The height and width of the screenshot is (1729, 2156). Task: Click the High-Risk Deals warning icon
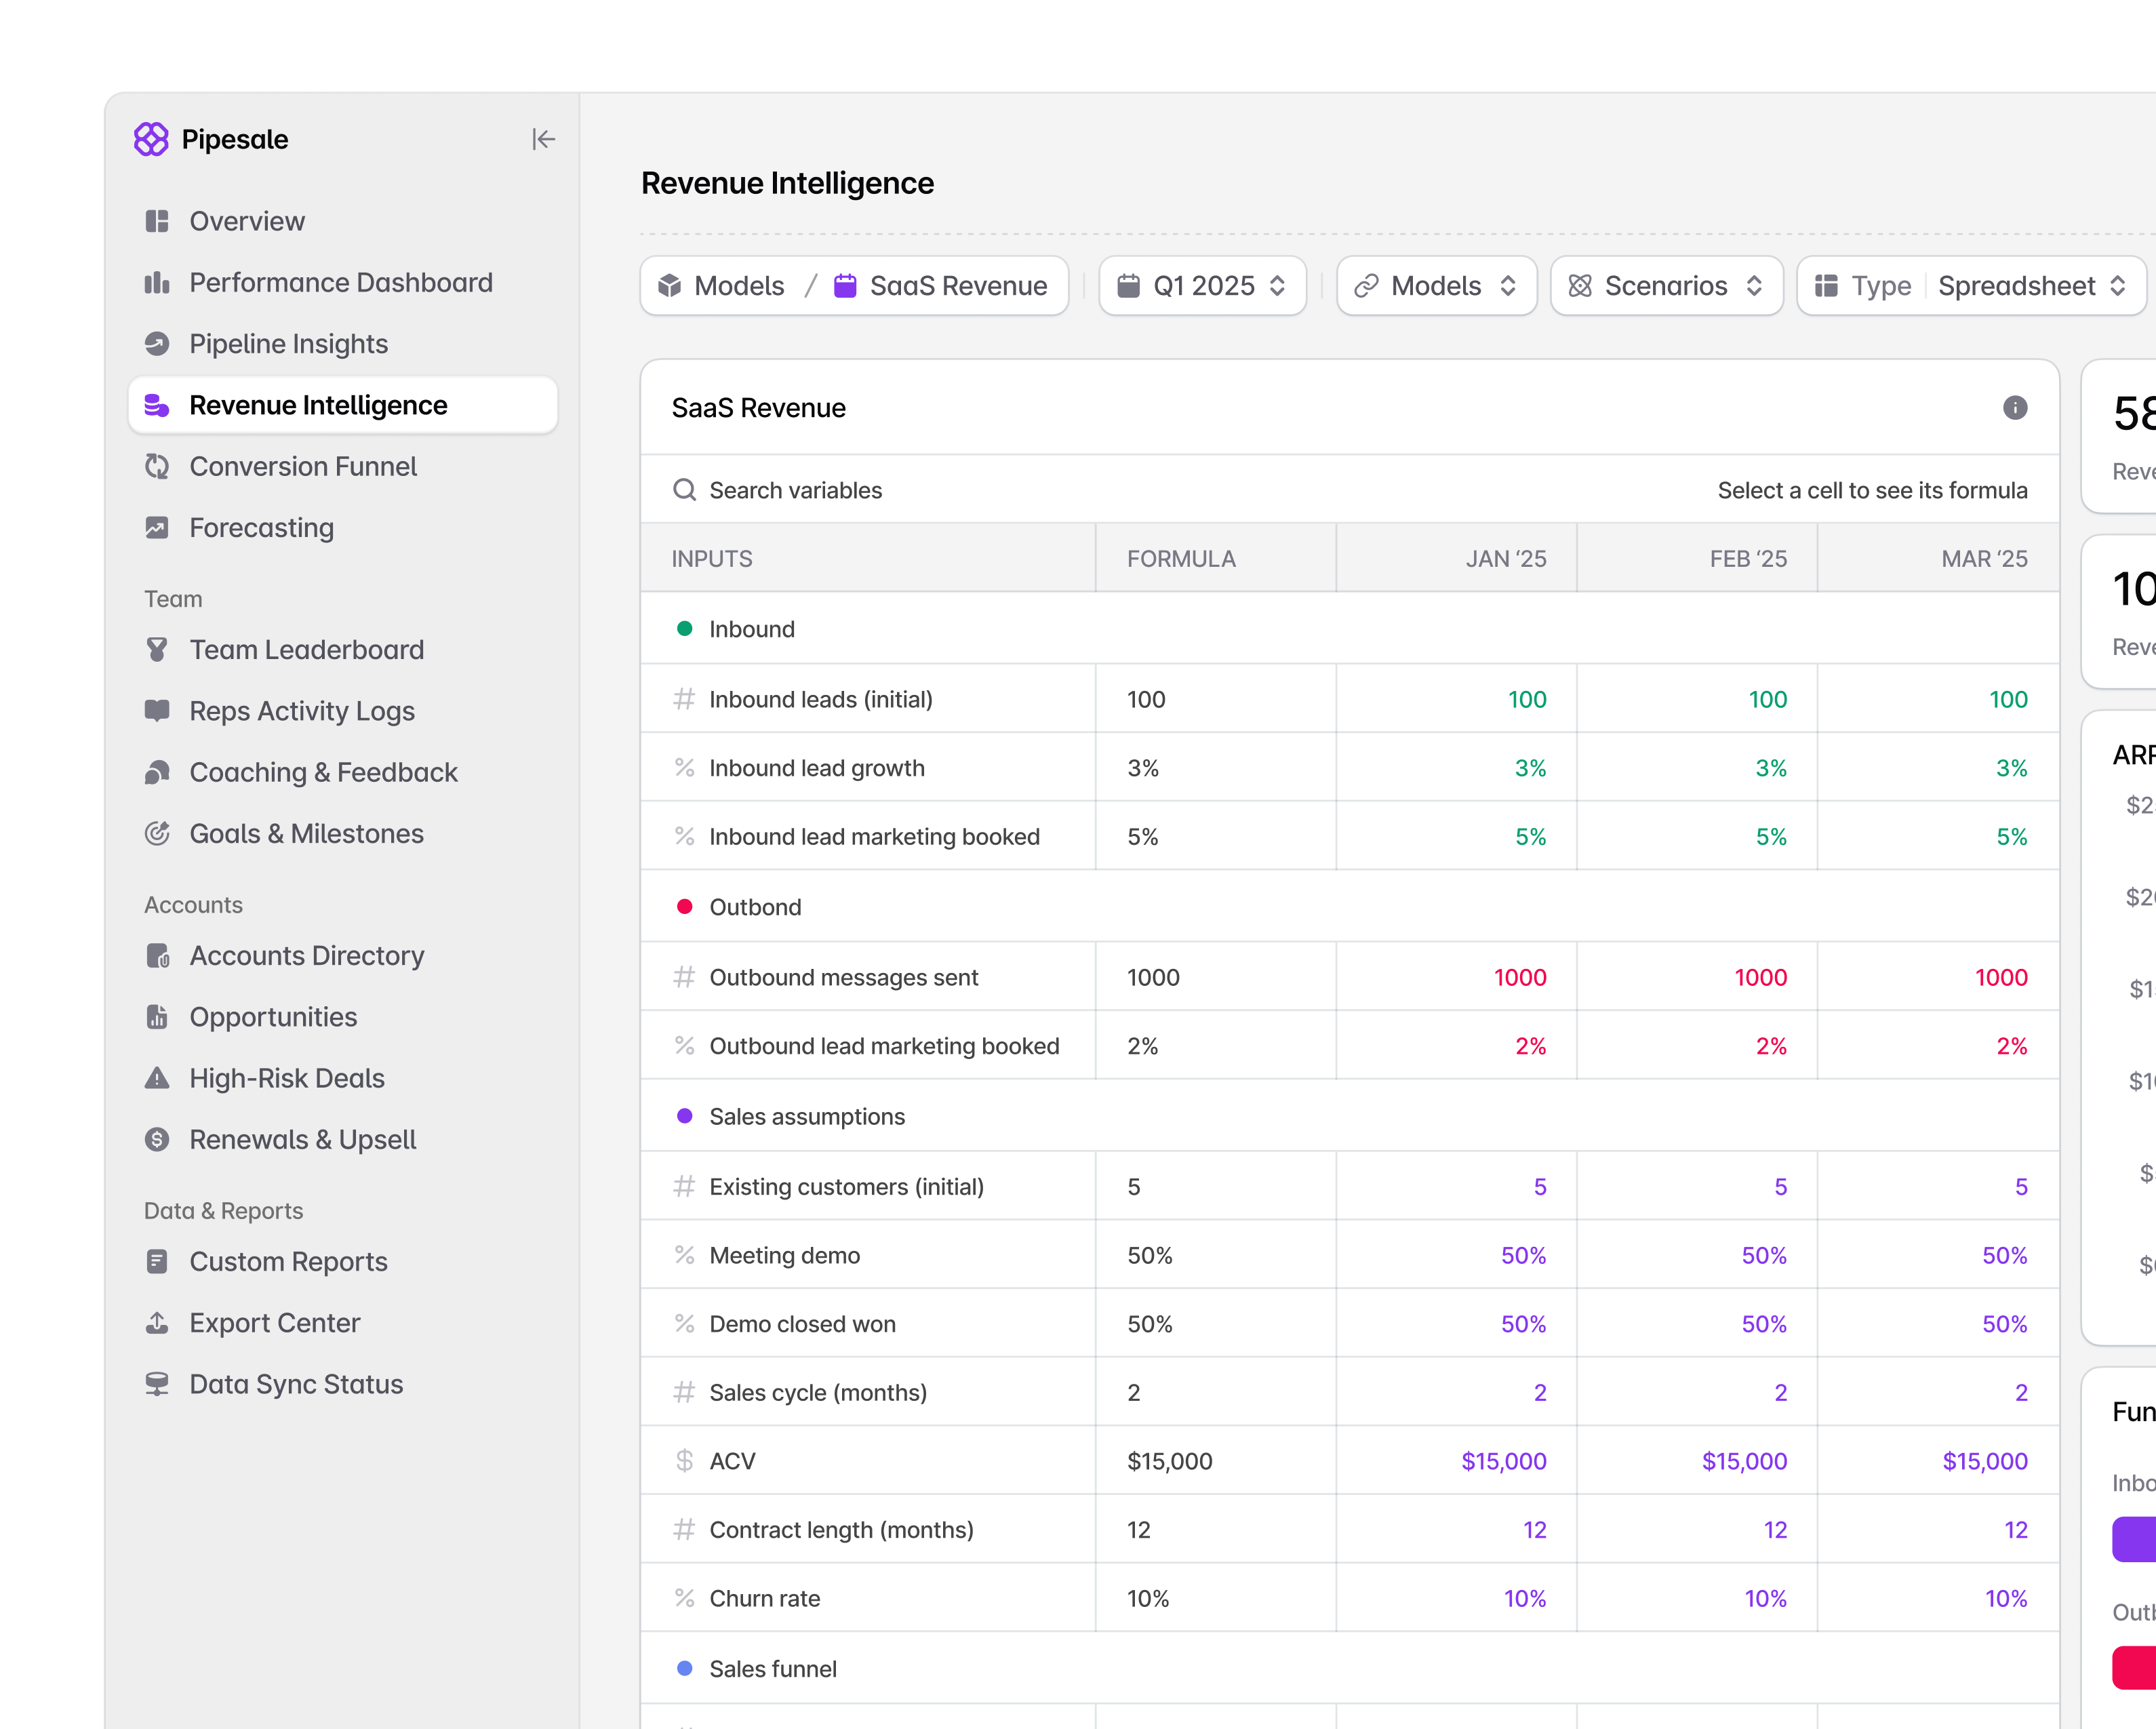(x=157, y=1078)
